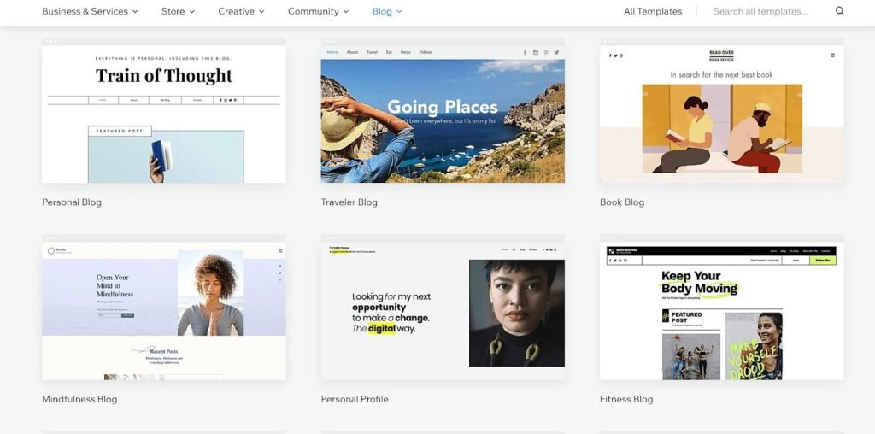Click hamburger menu icon in Mindfulness preview
Image resolution: width=875 pixels, height=434 pixels.
point(279,251)
